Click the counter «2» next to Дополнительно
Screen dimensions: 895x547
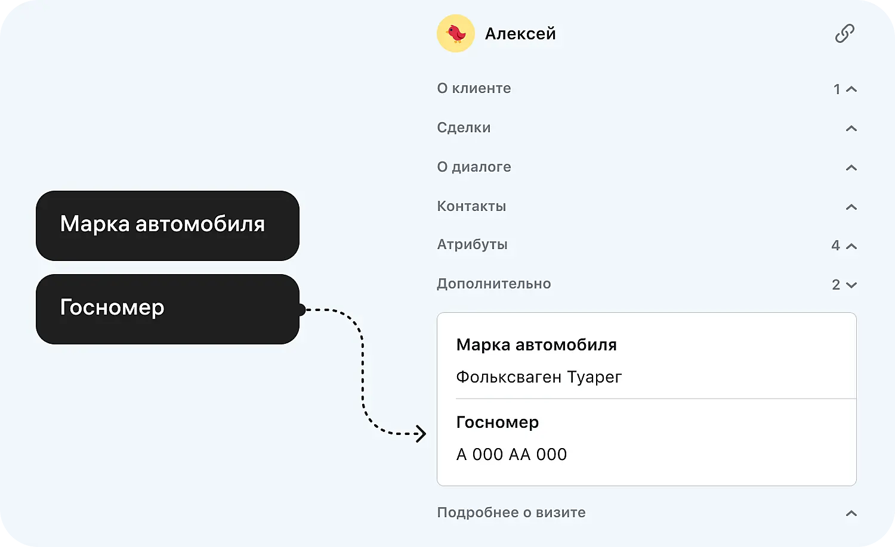point(836,284)
